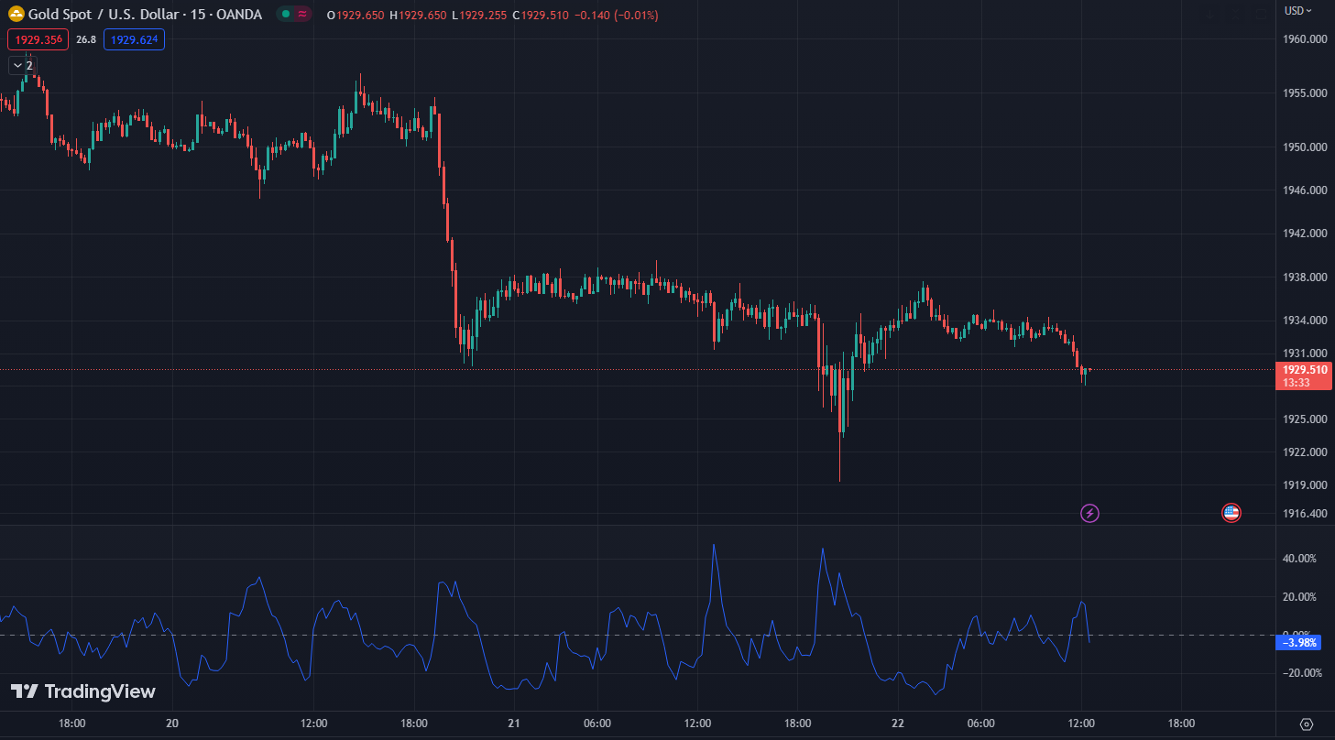Click the date 21 on the time axis

[x=514, y=724]
